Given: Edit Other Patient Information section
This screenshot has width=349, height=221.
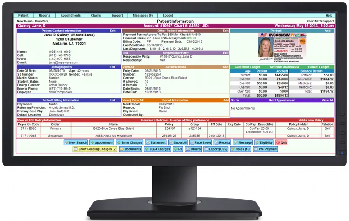Looking at the screenshot, I should pyautogui.click(x=226, y=31).
